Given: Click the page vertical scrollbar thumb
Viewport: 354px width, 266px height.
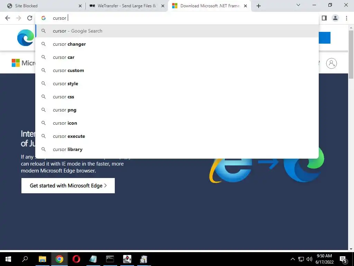Looking at the screenshot, I should pos(351,54).
